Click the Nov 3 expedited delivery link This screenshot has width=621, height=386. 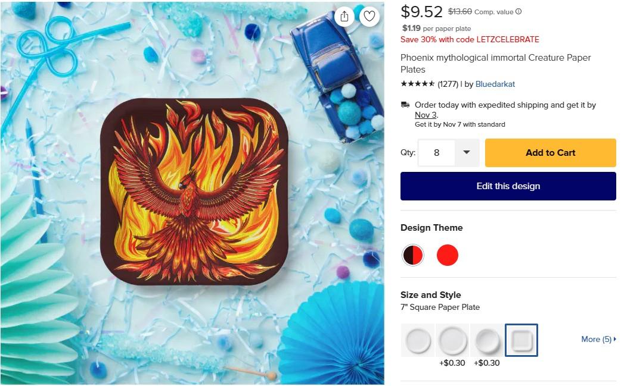(426, 115)
